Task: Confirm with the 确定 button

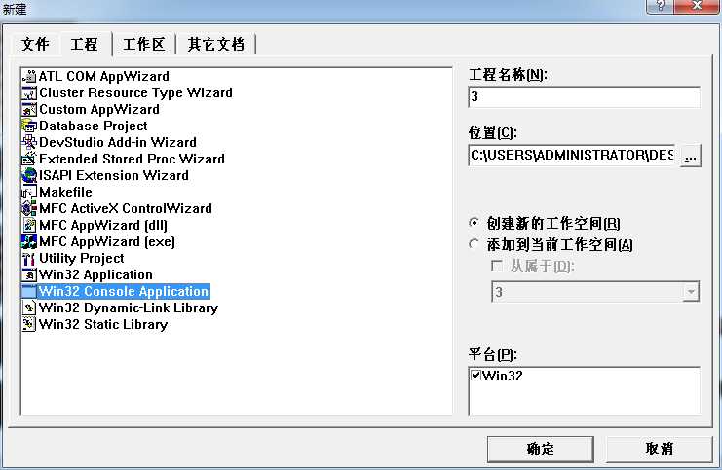Action: click(540, 450)
